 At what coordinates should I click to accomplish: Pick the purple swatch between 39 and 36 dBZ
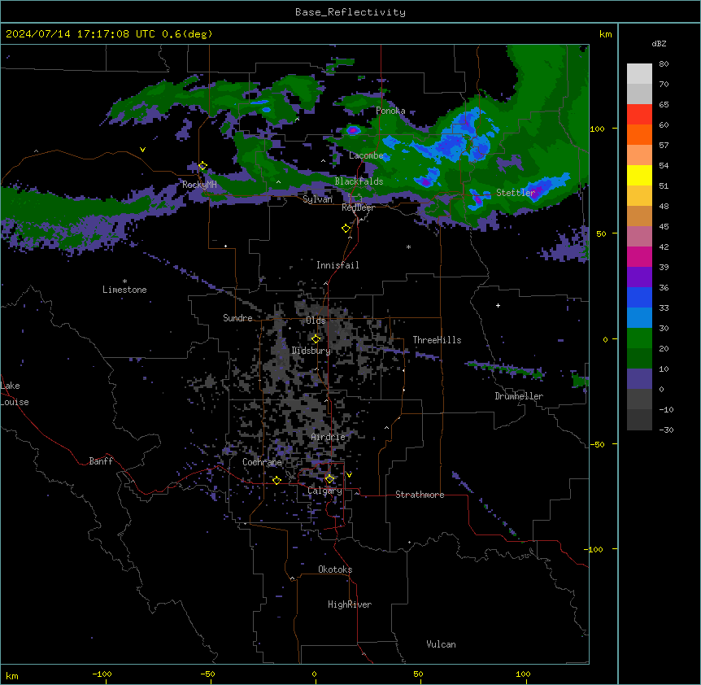tap(639, 277)
